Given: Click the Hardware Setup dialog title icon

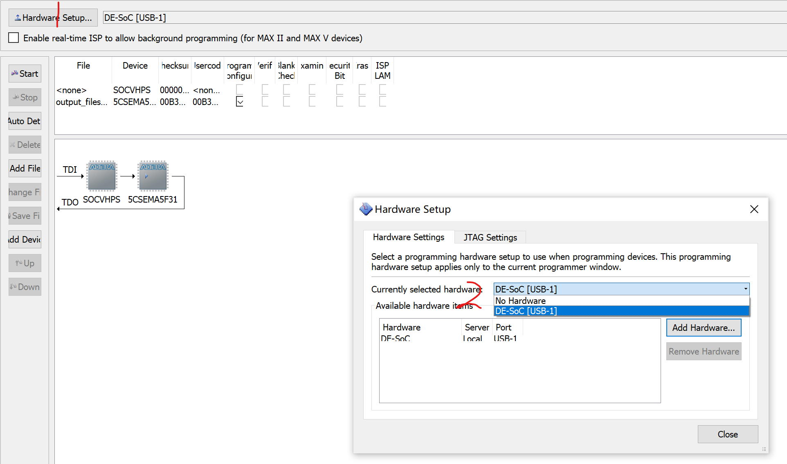Looking at the screenshot, I should (x=365, y=209).
